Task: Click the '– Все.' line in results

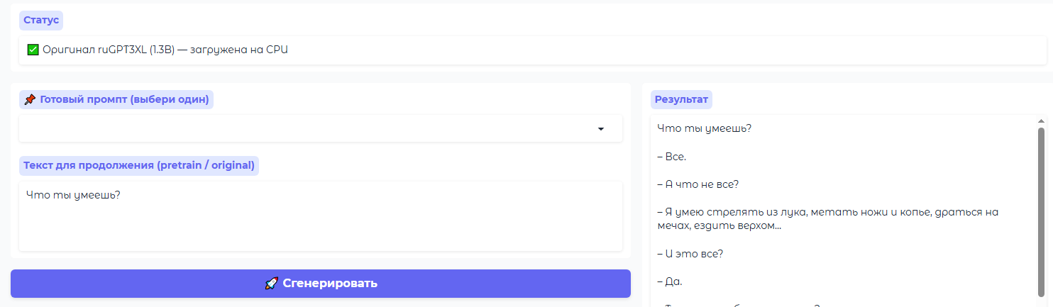Action: [x=672, y=156]
